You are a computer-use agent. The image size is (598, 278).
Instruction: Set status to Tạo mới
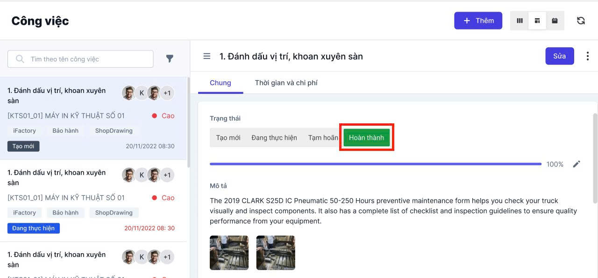(228, 138)
